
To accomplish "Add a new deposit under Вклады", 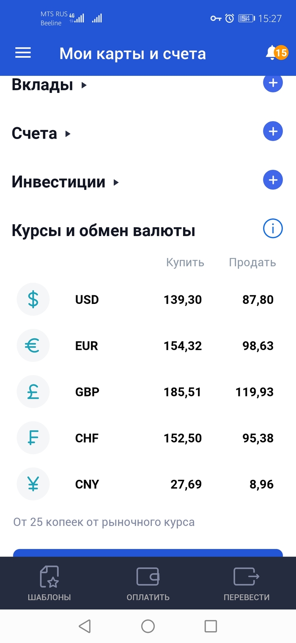I will [273, 83].
